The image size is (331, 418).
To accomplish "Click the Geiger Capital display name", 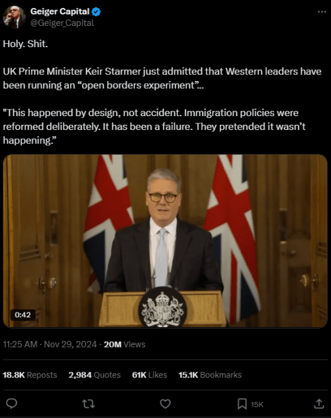I will [60, 11].
